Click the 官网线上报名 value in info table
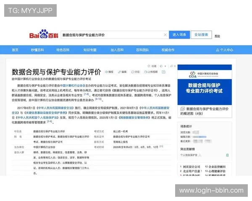252x201 pixels. point(121,142)
